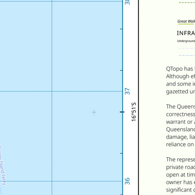Click the paragraph starting with The Queens
The height and width of the screenshot is (195, 195).
180,125
